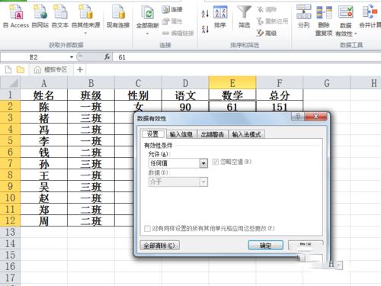Viewport: 381px width, 286px height.
Task: Click 确定 to confirm the dialog
Action: [x=265, y=246]
